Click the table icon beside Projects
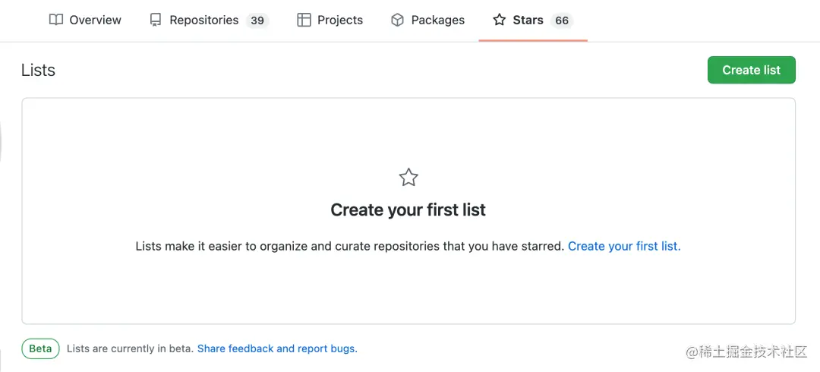Screen dimensions: 820x372 click(x=304, y=20)
